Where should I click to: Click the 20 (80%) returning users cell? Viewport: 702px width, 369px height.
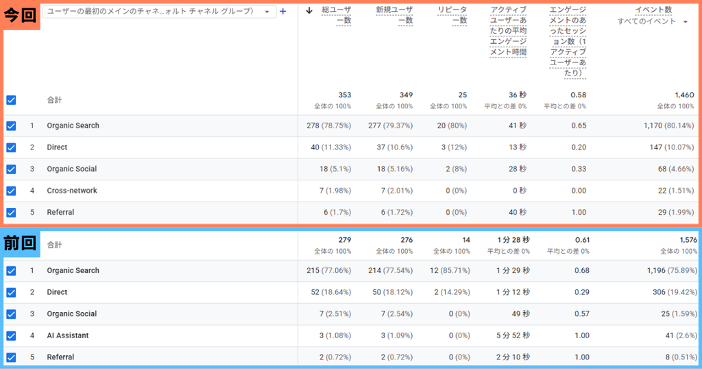452,126
